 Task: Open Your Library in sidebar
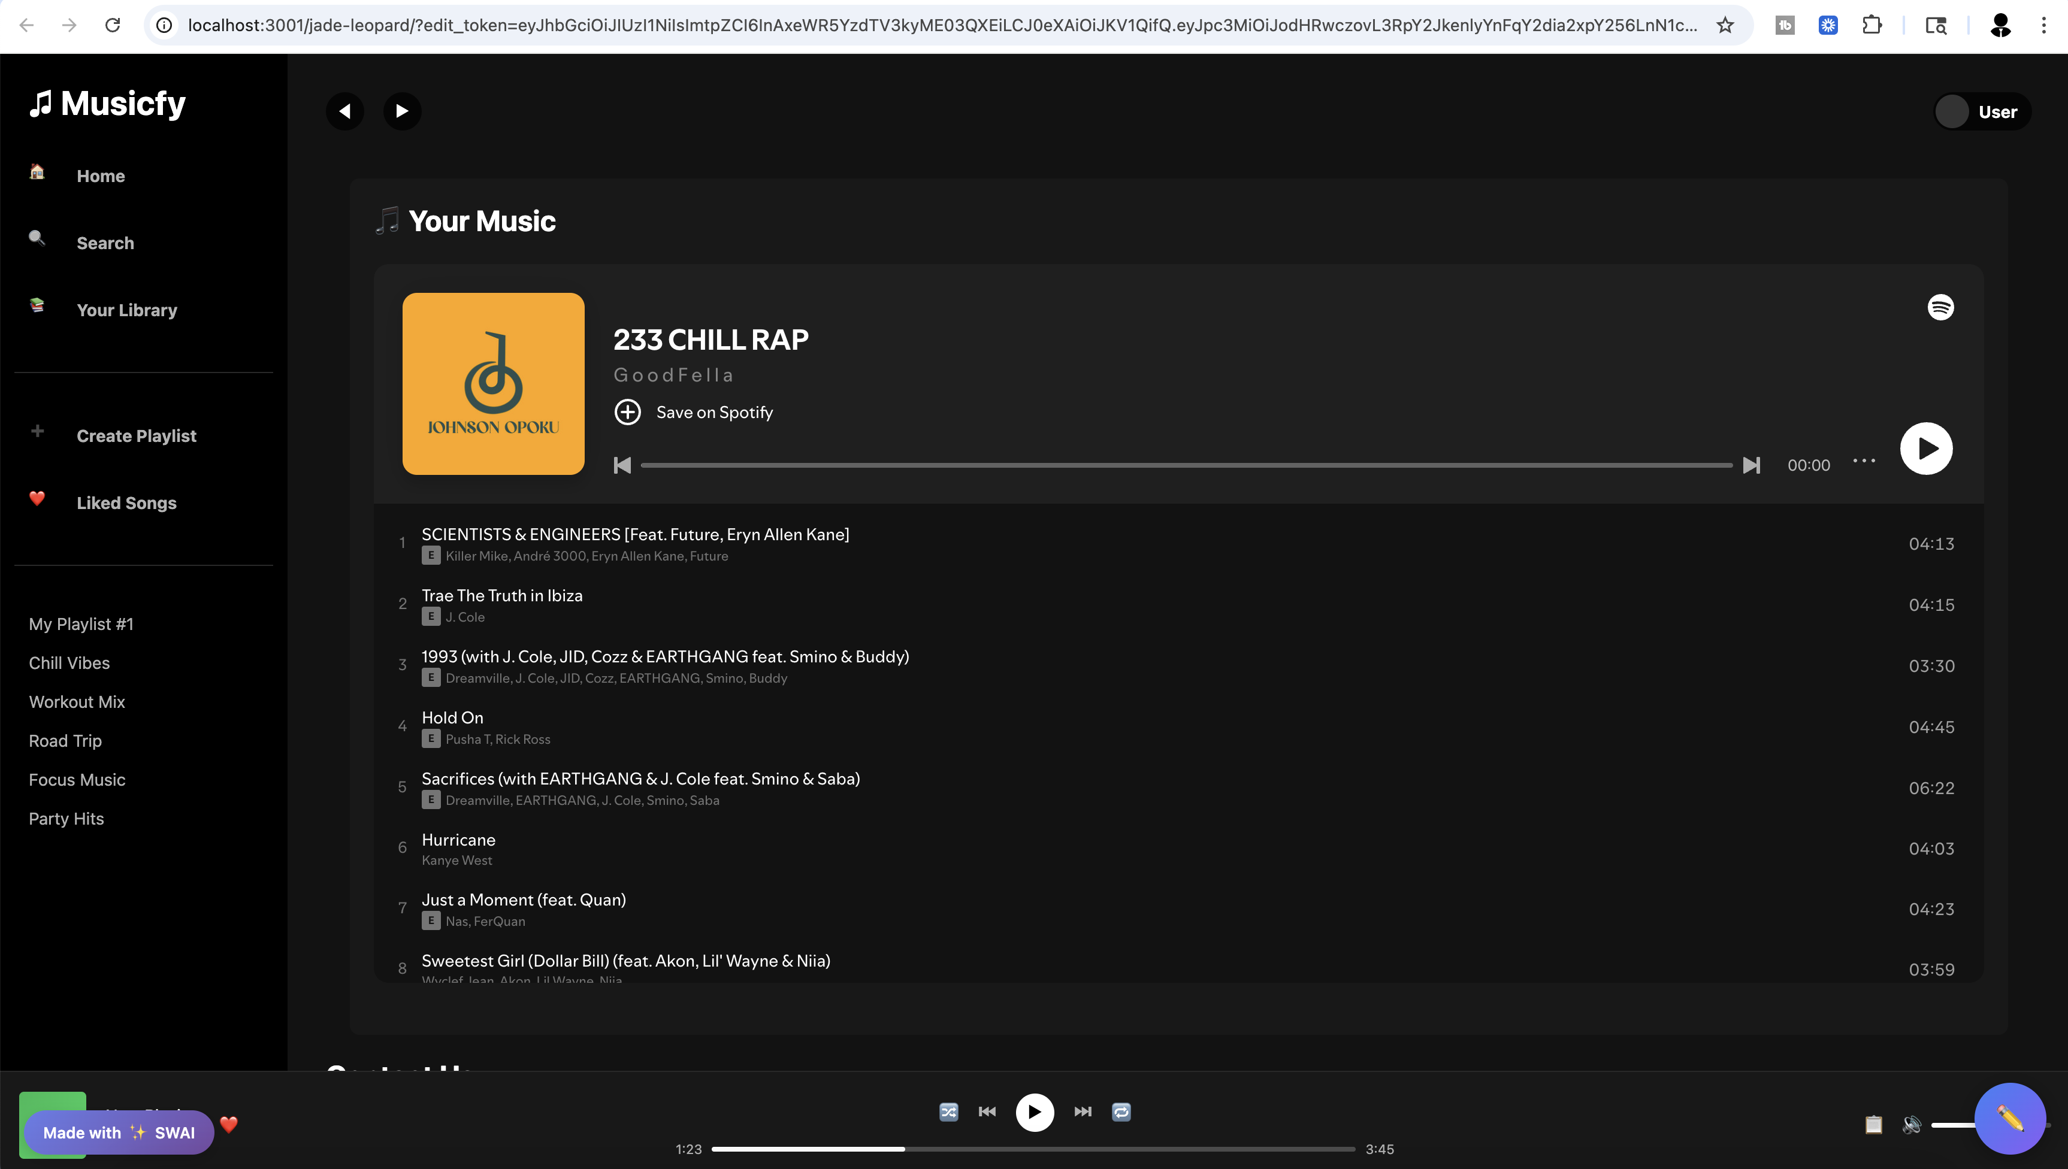coord(126,310)
